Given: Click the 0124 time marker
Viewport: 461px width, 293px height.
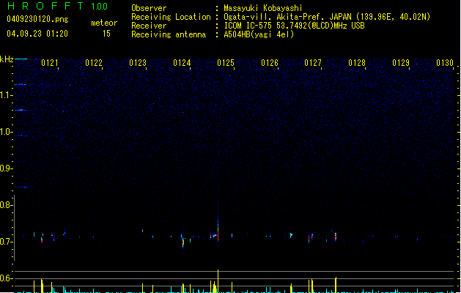Looking at the screenshot, I should [182, 63].
